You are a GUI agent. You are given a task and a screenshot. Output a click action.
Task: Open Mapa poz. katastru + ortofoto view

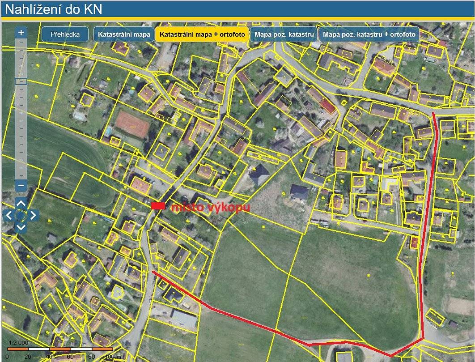click(368, 33)
